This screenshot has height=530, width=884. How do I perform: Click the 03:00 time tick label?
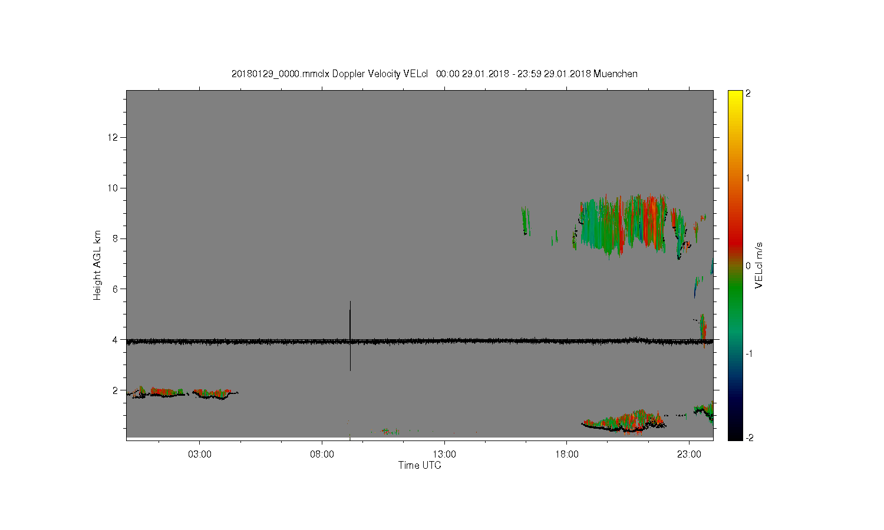point(200,455)
